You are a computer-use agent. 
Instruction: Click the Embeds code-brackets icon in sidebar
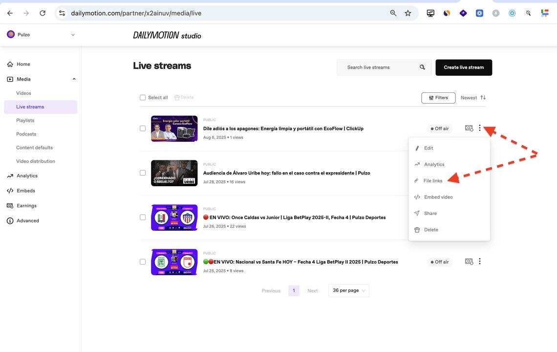[x=10, y=191]
